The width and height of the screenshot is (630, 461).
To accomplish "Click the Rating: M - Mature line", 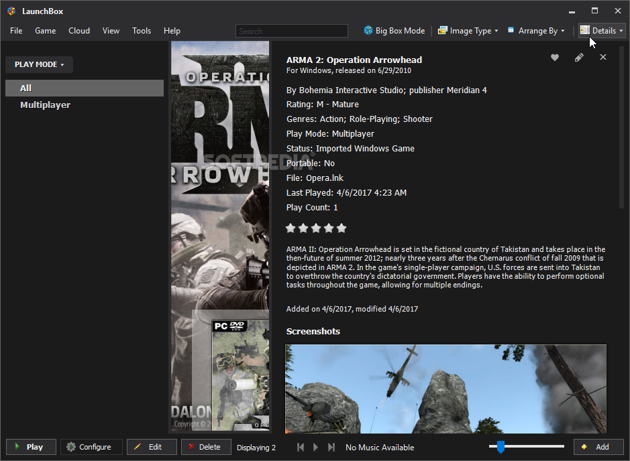I will pyautogui.click(x=322, y=105).
